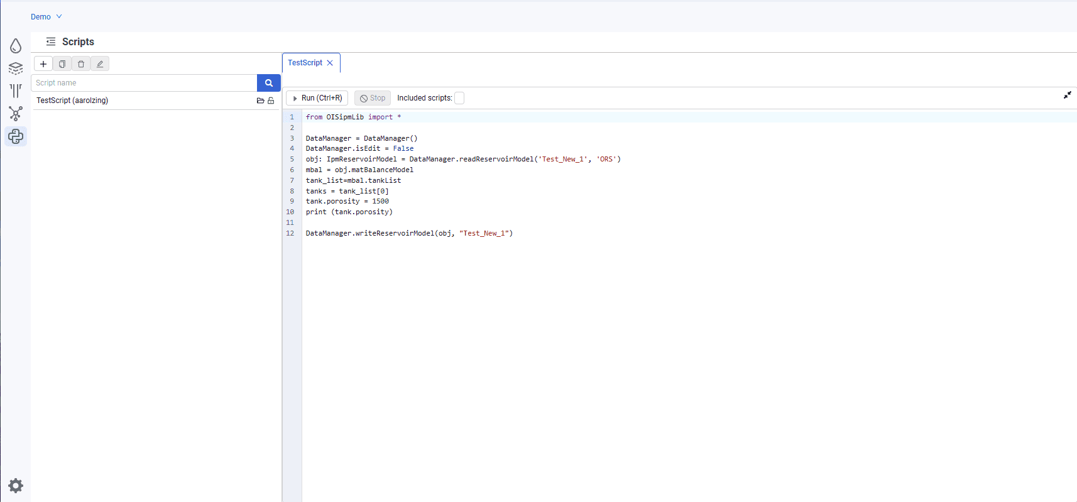1077x502 pixels.
Task: Open the fluid droplet sidebar icon
Action: point(16,45)
